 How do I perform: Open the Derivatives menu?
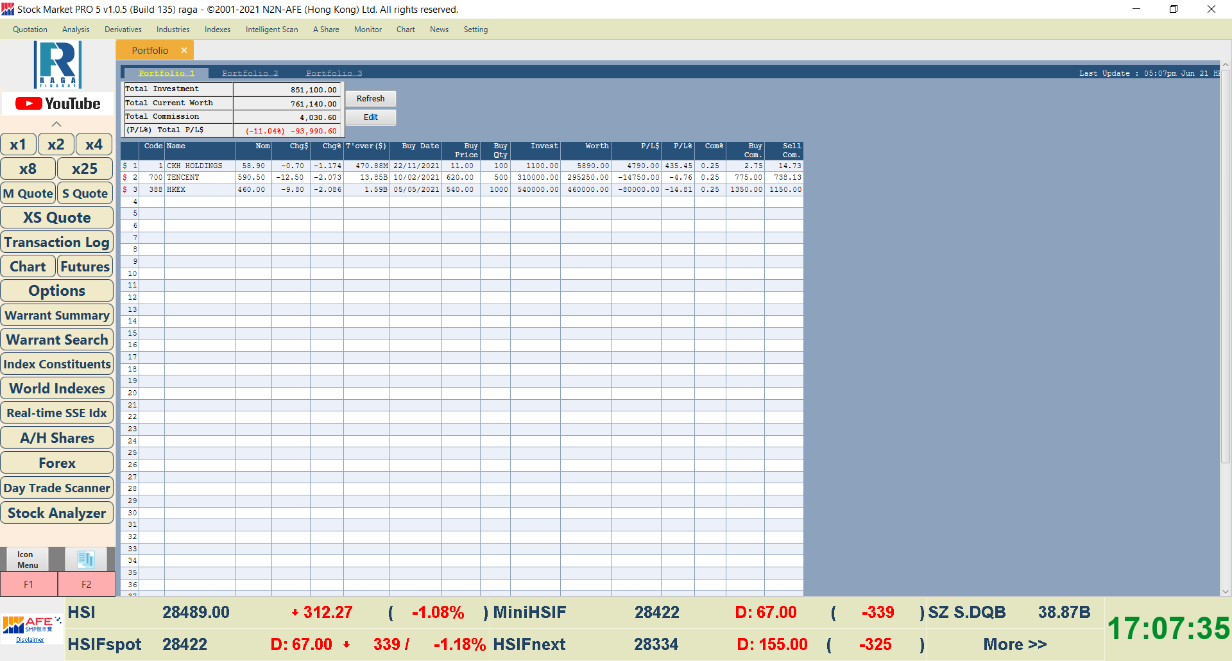[123, 30]
